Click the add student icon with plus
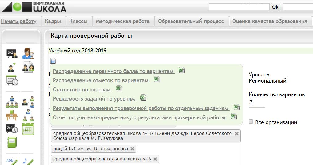This screenshot has width=313, height=165. pos(12,67)
